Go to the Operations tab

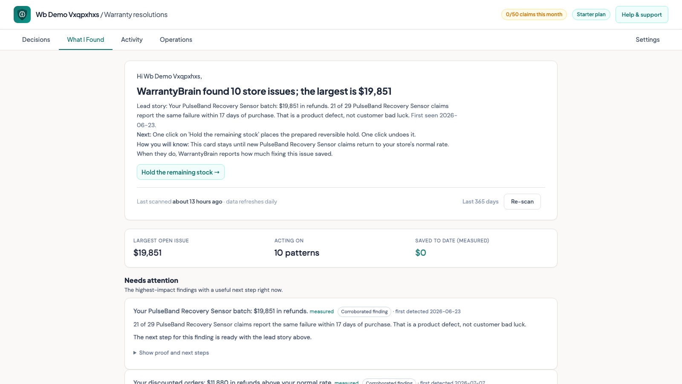tap(176, 40)
